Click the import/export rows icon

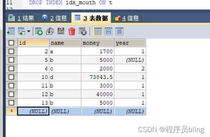pos(22,31)
